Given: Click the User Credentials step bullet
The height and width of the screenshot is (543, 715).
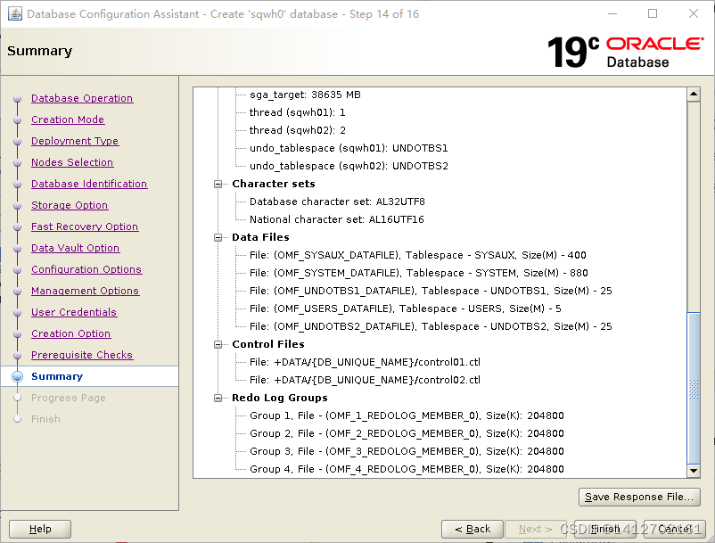Looking at the screenshot, I should 17,313.
